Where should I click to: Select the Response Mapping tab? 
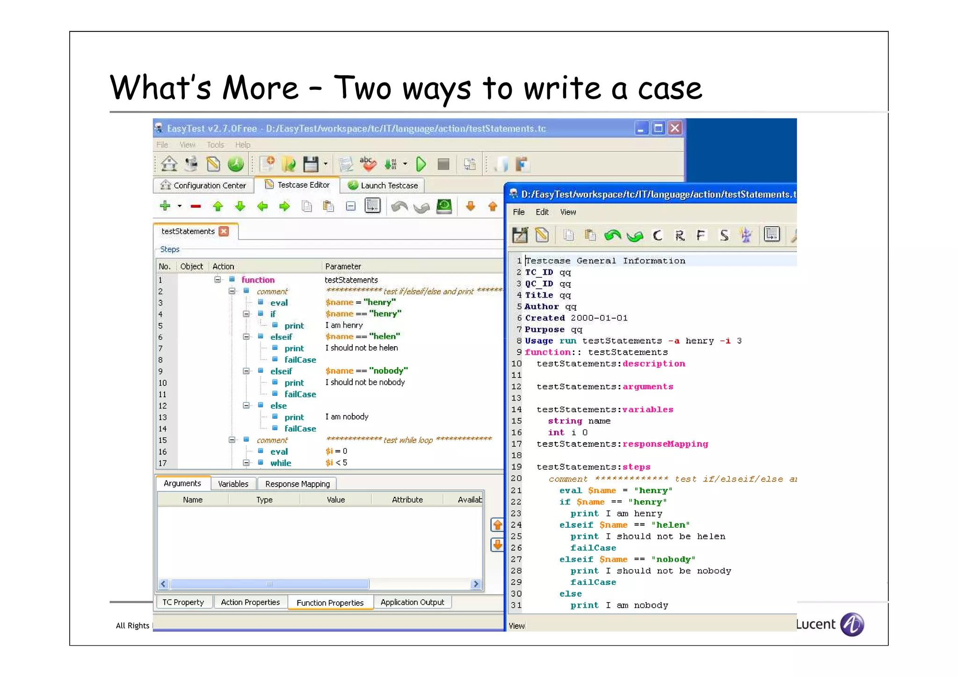[x=298, y=484]
